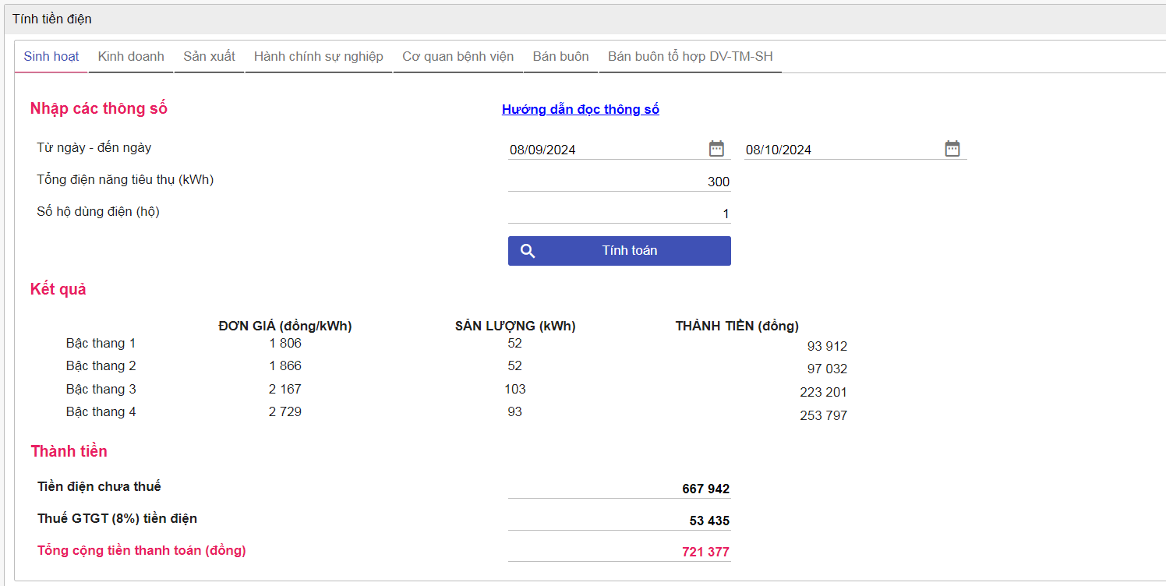
Task: Click the ĐƠN GIÁ column header
Action: tap(285, 327)
